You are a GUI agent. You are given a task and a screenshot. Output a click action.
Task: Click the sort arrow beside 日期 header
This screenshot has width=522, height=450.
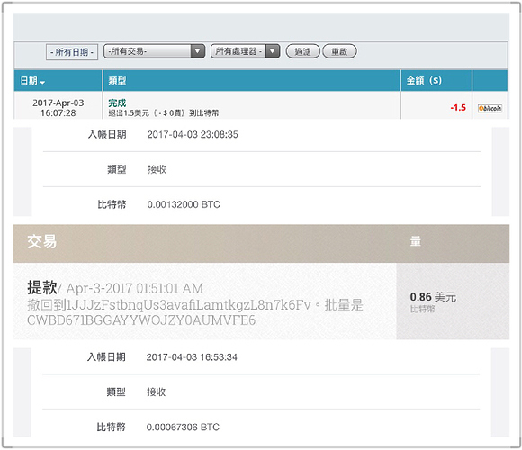pos(42,82)
